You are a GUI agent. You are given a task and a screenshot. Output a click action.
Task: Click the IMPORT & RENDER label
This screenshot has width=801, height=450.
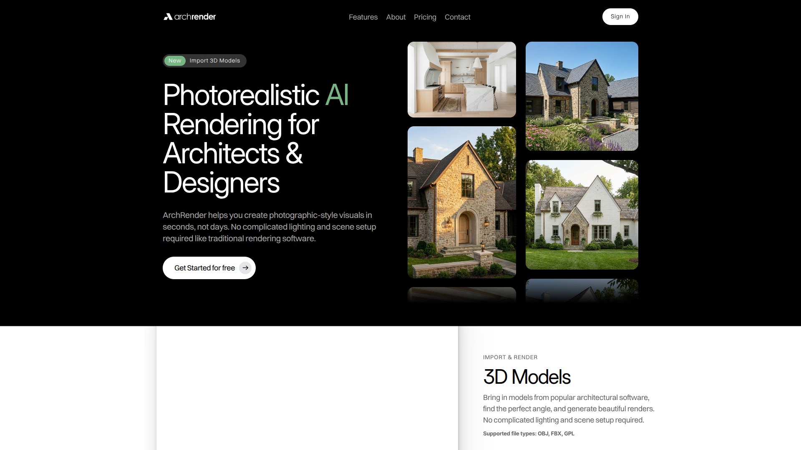pos(510,357)
